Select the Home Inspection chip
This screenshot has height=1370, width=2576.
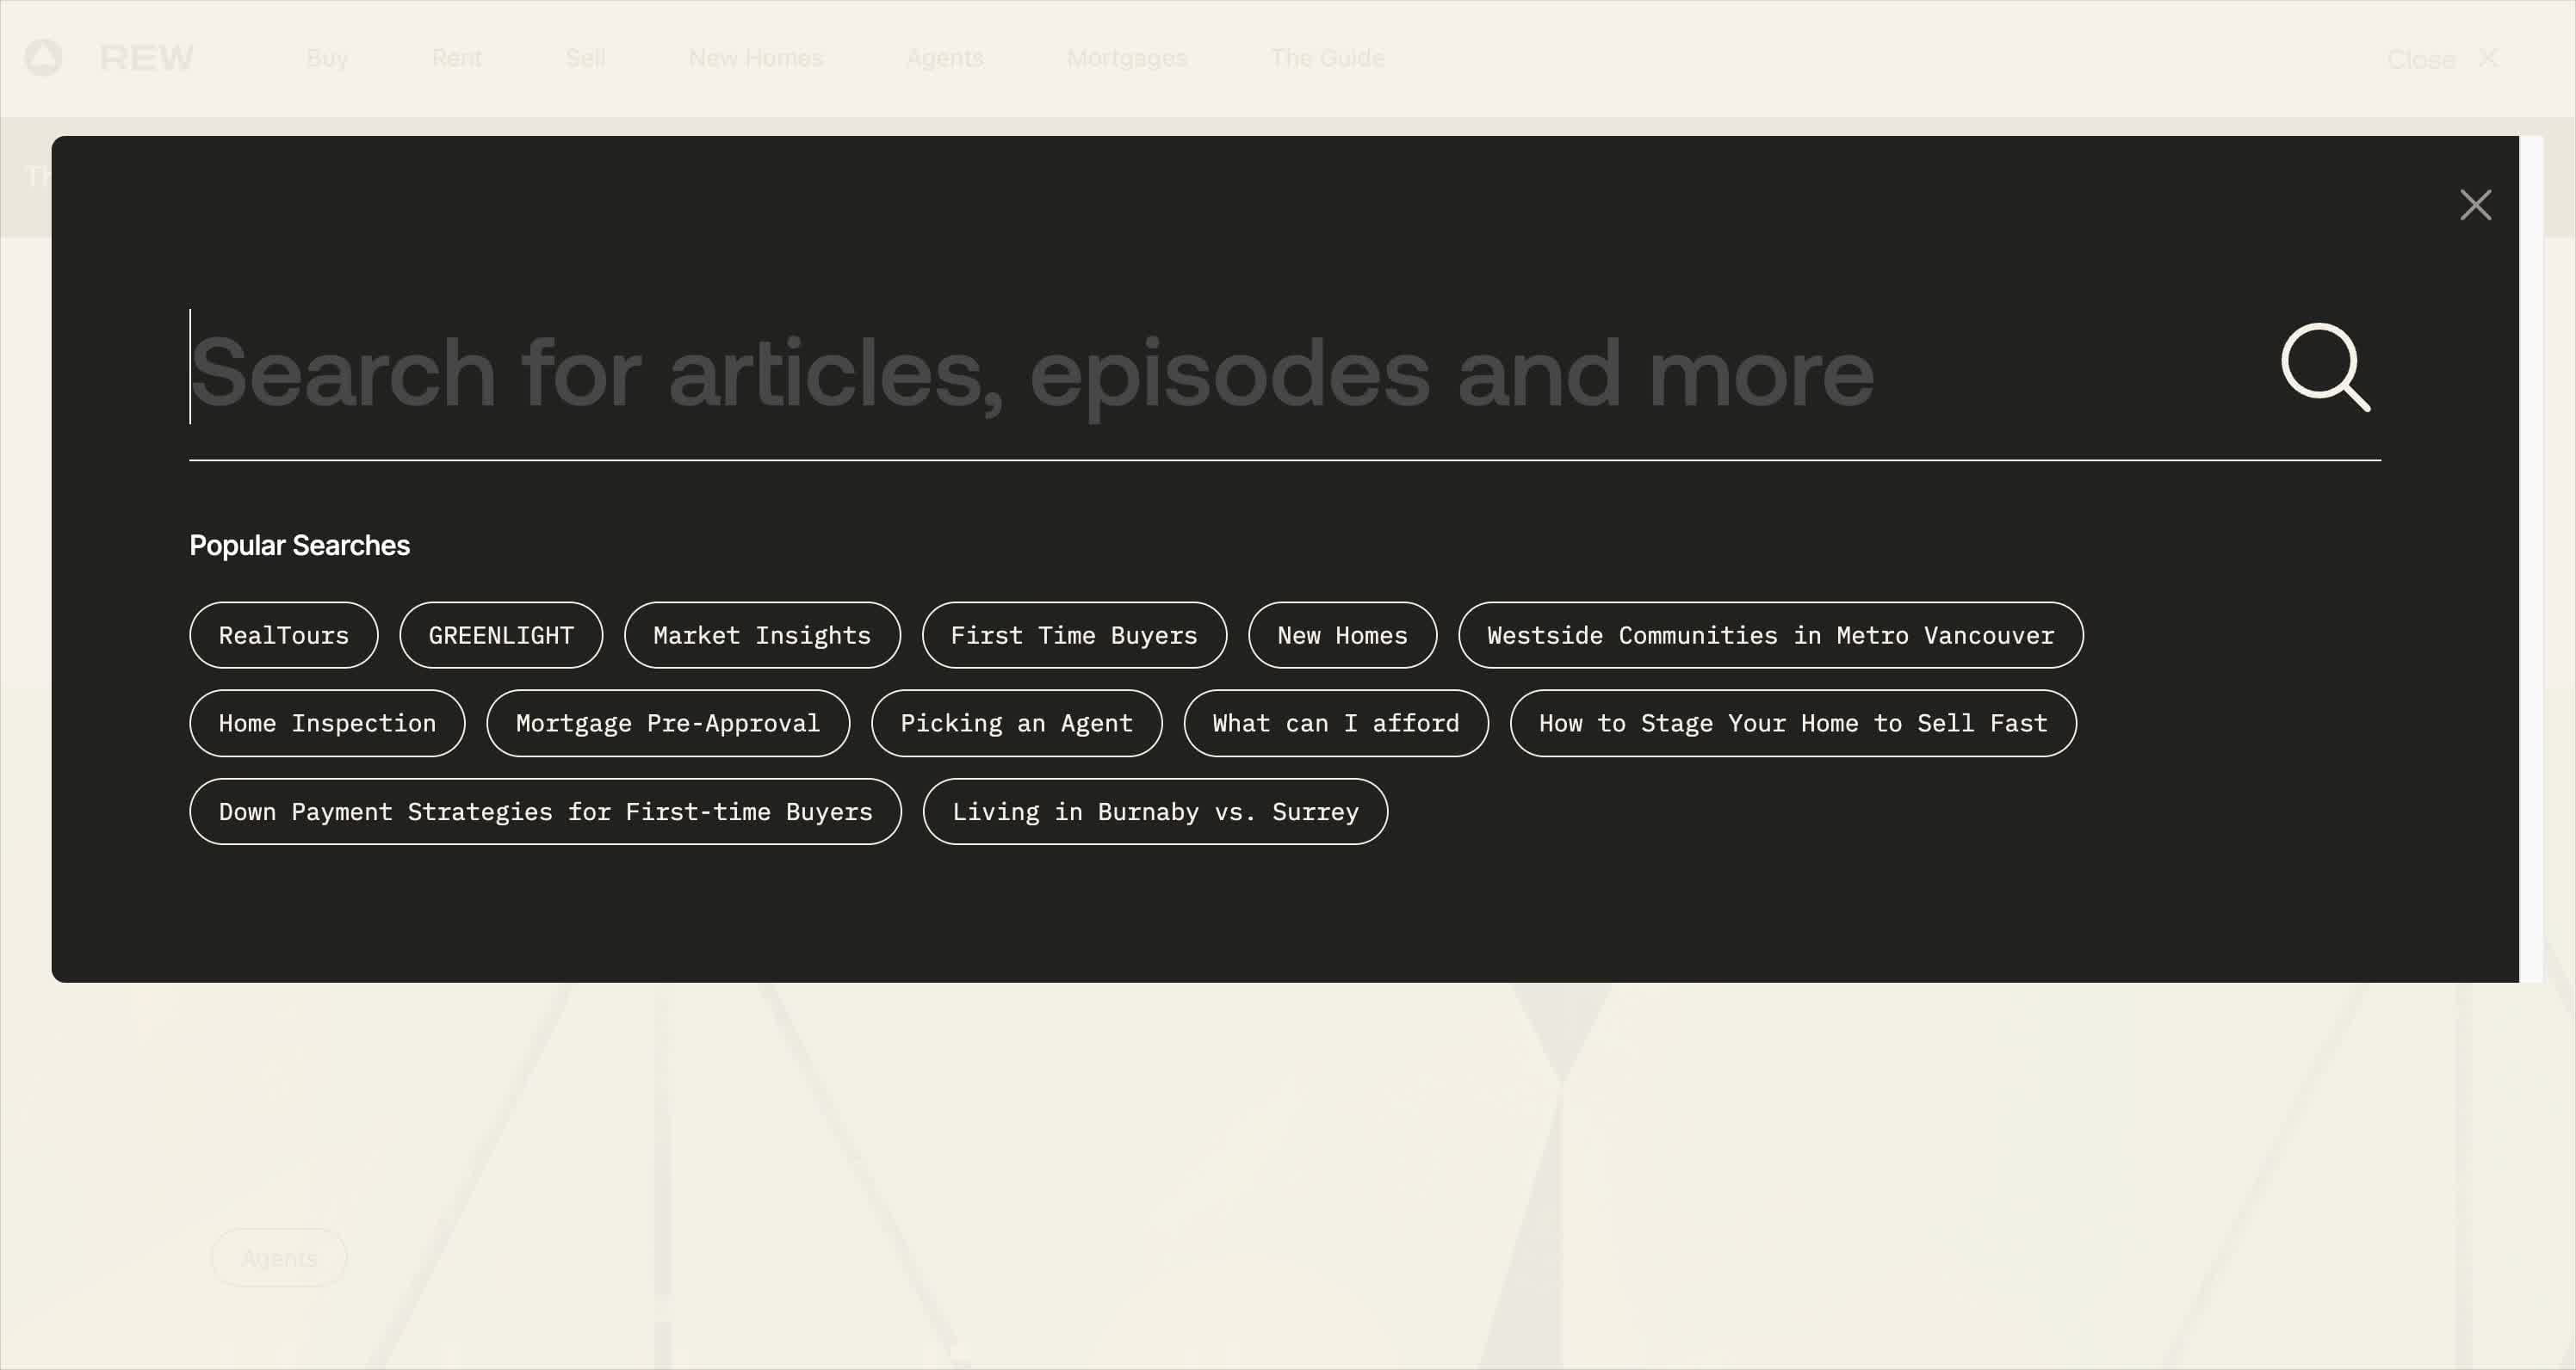(327, 724)
